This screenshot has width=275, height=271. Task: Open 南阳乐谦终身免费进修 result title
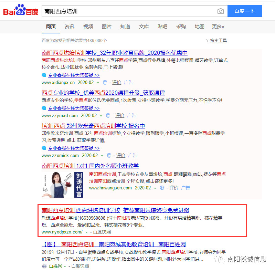pyautogui.click(x=115, y=210)
